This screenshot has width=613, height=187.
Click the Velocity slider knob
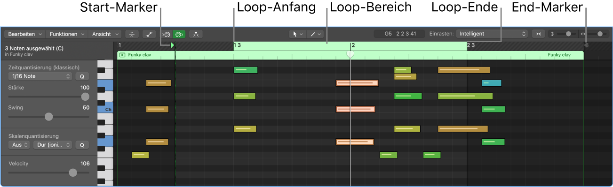(73, 172)
